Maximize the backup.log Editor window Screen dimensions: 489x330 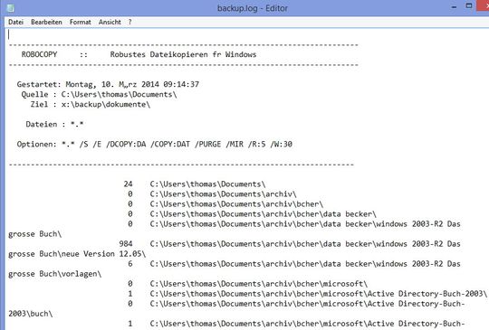click(x=469, y=6)
